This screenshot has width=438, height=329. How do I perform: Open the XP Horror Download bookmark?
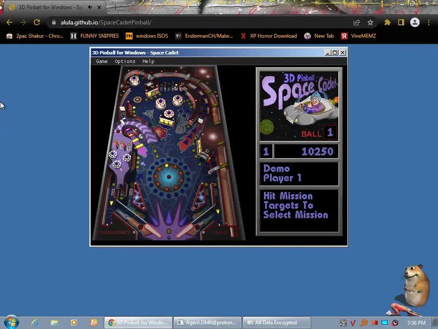coord(269,36)
